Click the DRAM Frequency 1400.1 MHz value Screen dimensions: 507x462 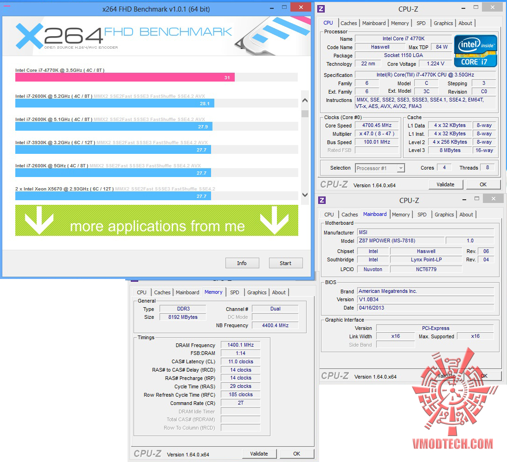click(241, 345)
